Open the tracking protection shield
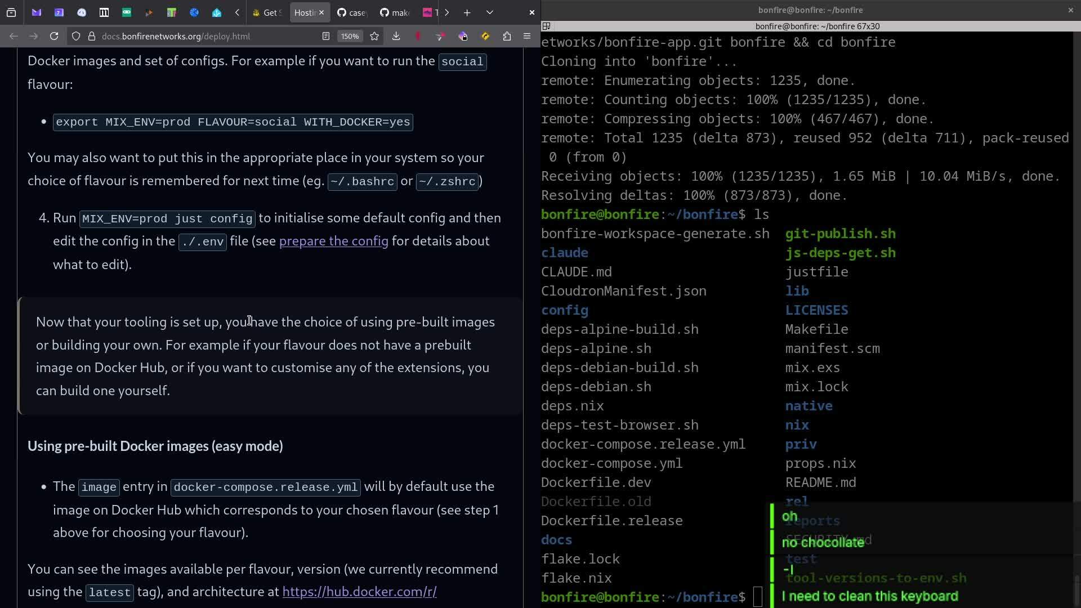Viewport: 1081px width, 608px height. point(76,36)
